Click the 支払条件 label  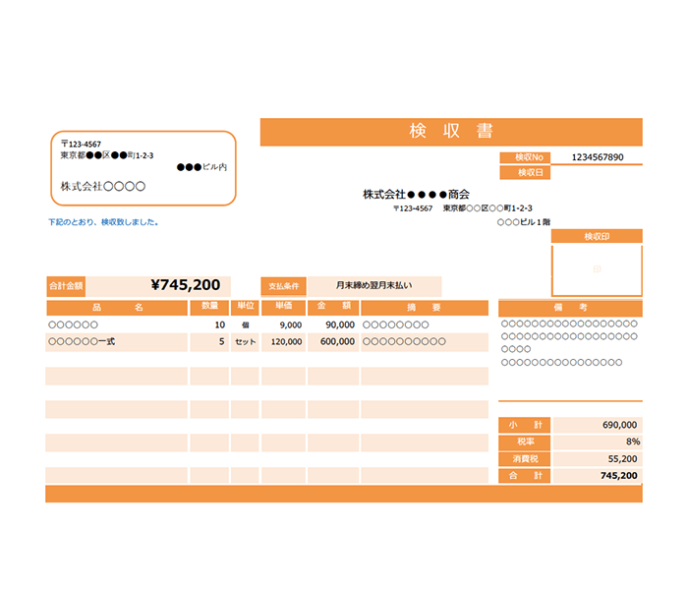tap(283, 286)
